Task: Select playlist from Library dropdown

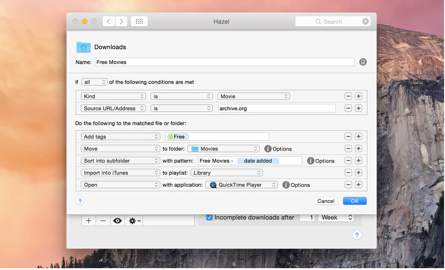Action: coord(226,173)
